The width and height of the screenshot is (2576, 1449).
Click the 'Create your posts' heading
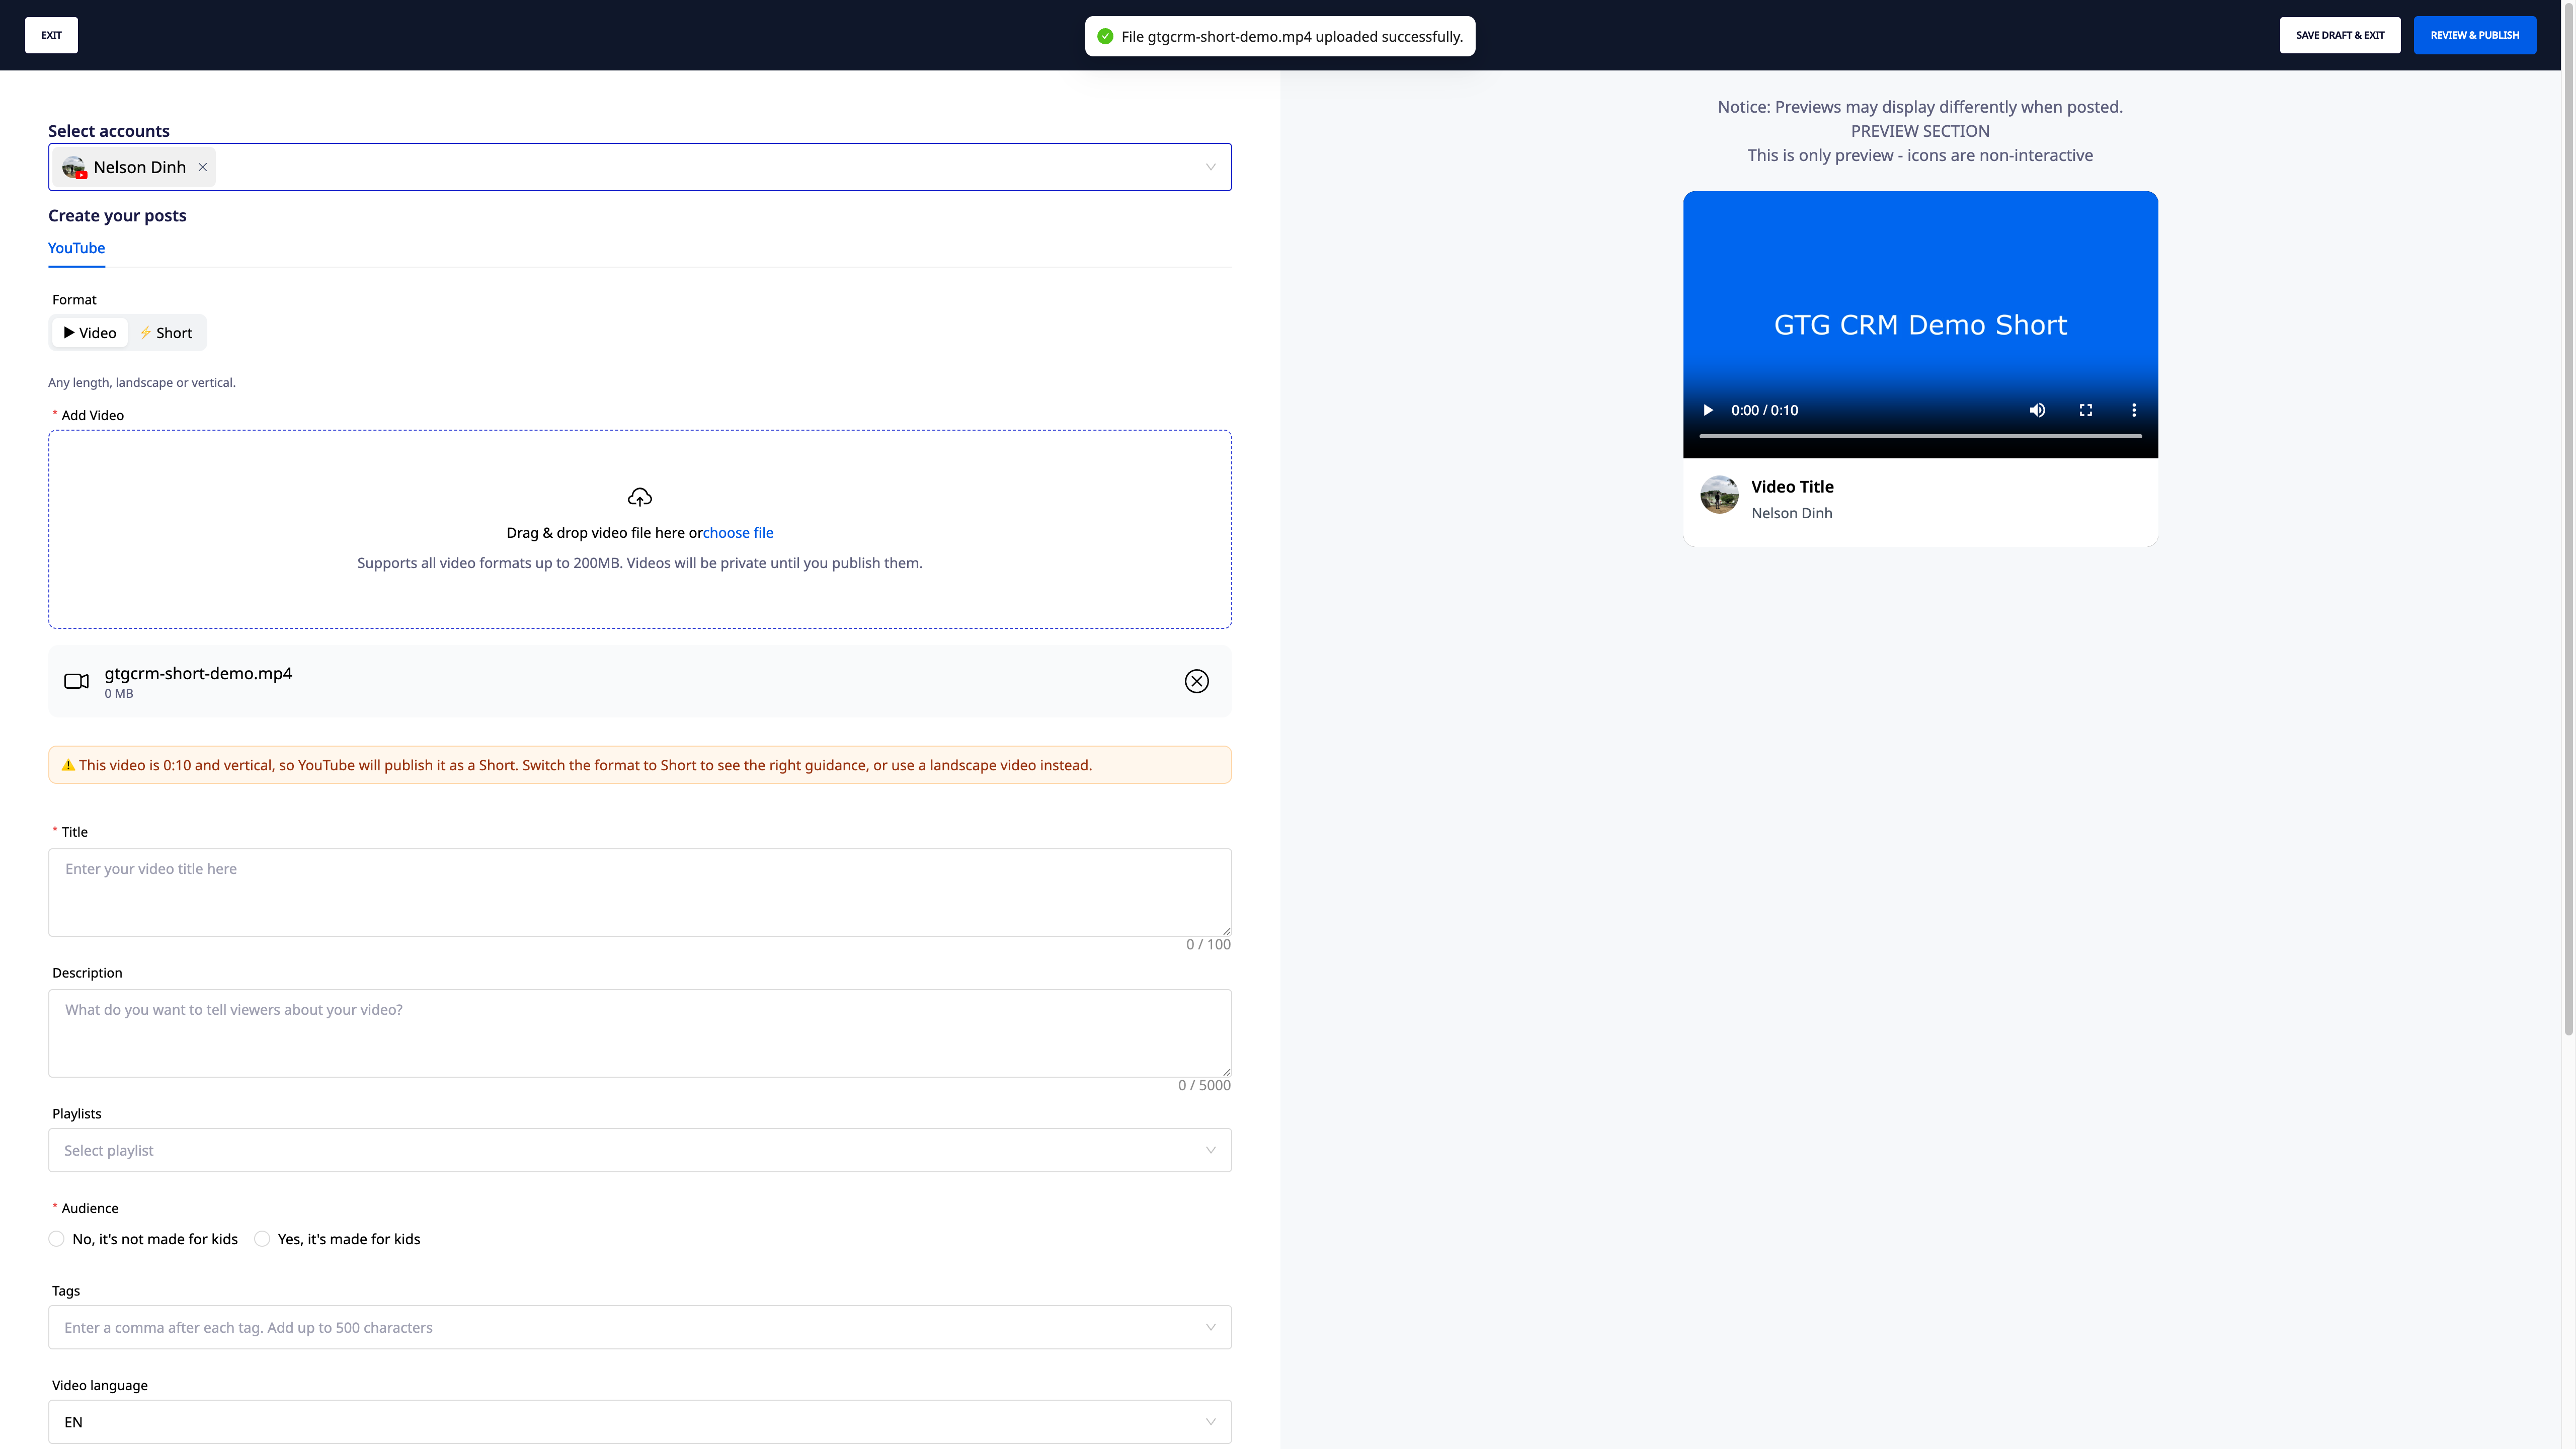pos(117,216)
